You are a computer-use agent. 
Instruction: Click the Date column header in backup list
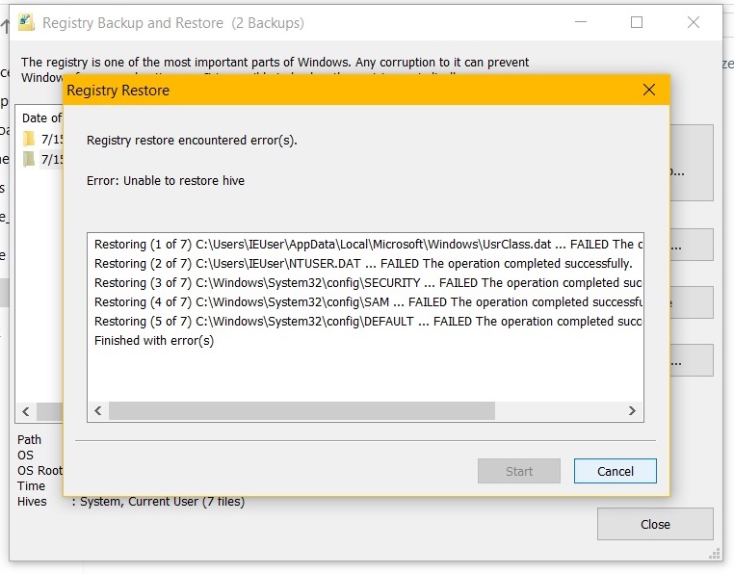pos(40,118)
